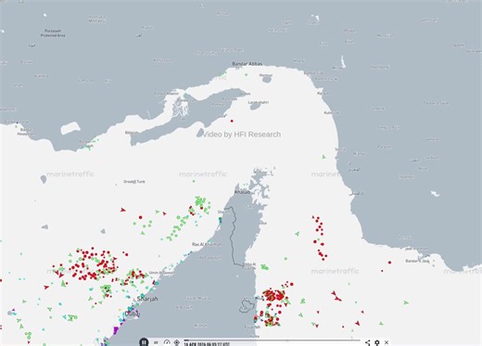Click the Dubai city label
The height and width of the screenshot is (346, 482).
coord(132,314)
